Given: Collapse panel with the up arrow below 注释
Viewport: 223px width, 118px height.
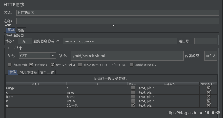Looking at the screenshot, I should (6, 25).
